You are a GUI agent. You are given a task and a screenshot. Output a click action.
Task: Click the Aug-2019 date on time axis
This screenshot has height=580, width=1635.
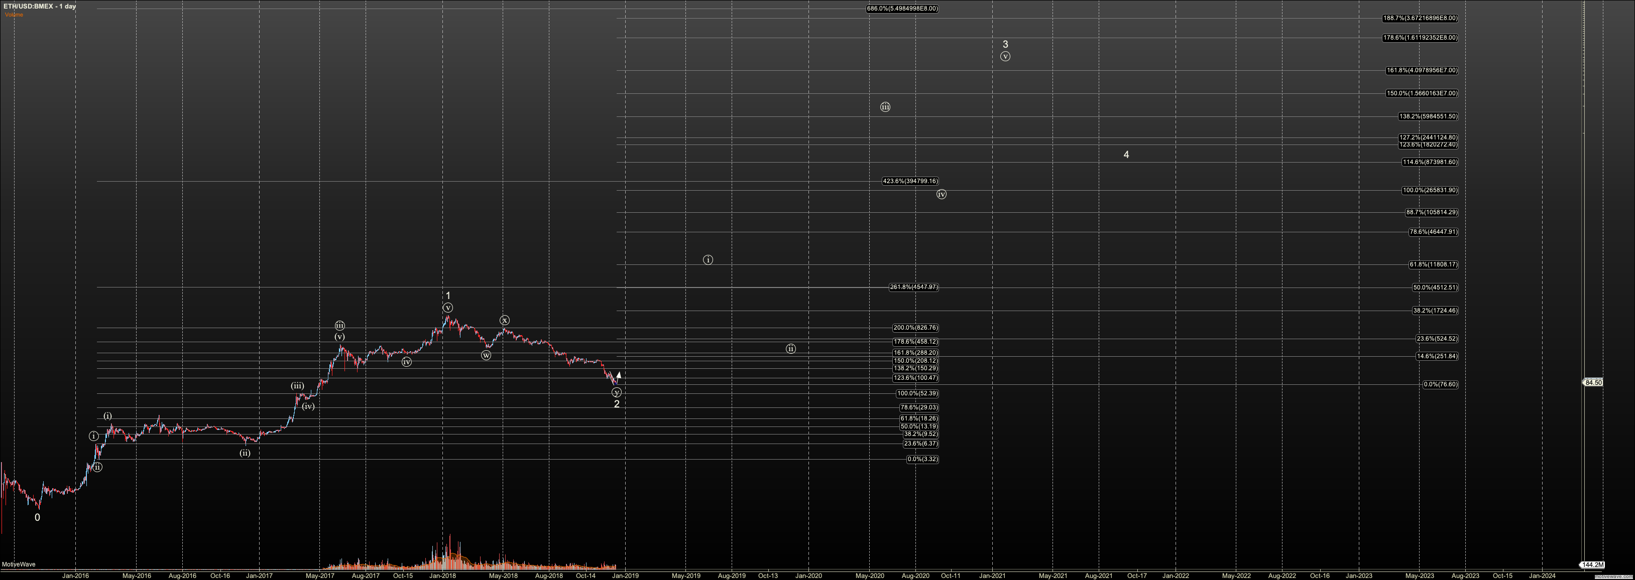coord(732,575)
